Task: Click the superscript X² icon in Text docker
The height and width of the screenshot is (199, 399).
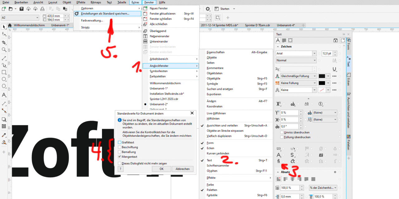Action: pyautogui.click(x=279, y=104)
